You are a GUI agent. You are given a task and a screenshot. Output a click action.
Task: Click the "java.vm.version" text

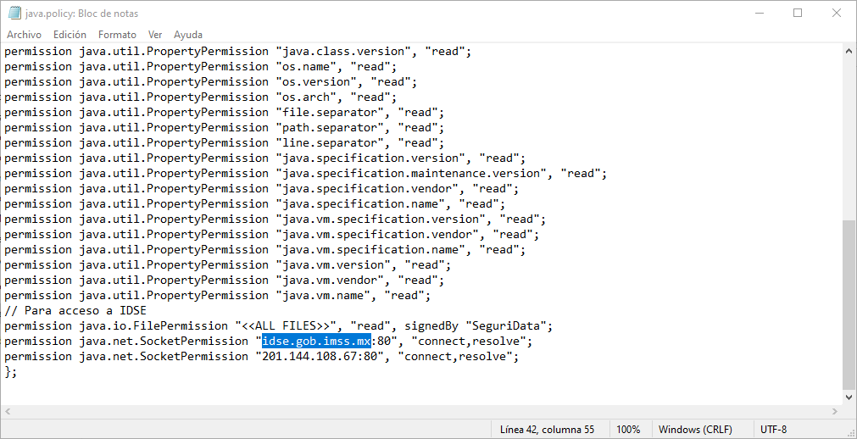[333, 265]
